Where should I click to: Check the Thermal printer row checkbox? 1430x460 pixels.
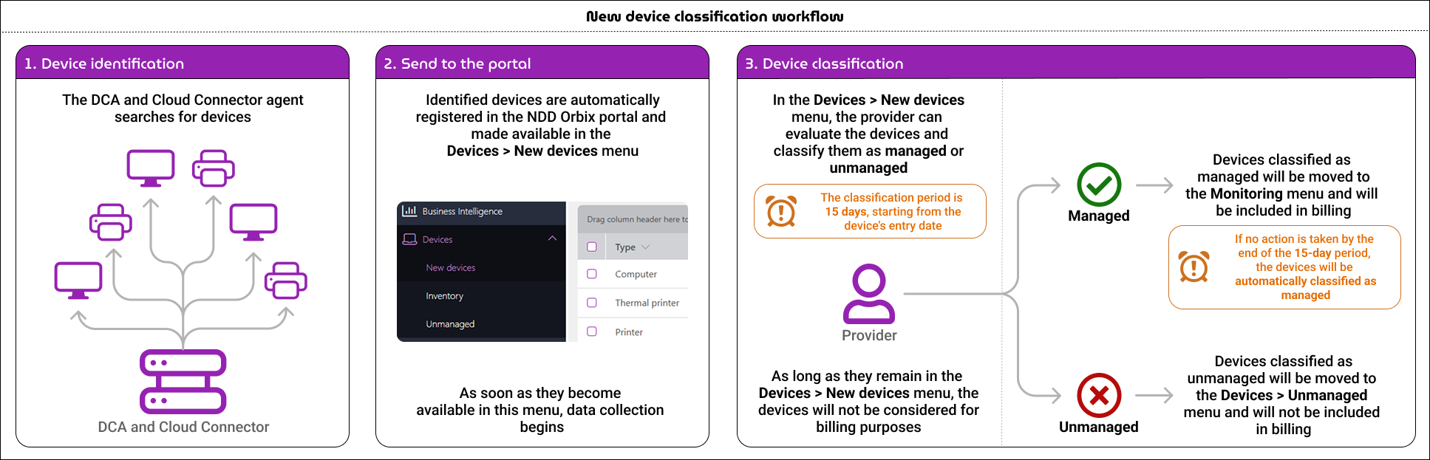click(592, 303)
